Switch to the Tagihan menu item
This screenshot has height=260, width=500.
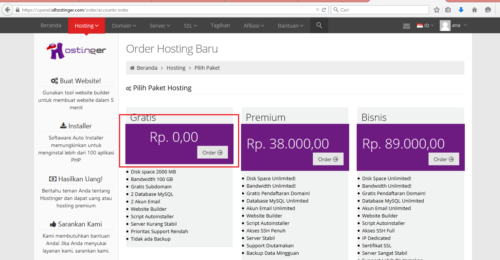pyautogui.click(x=220, y=25)
